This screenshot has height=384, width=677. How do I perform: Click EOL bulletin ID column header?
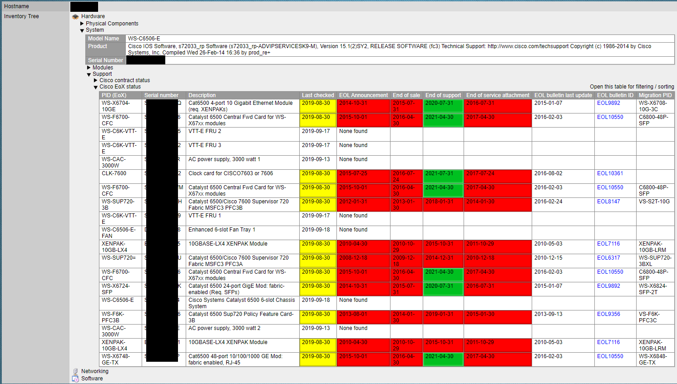pos(616,95)
